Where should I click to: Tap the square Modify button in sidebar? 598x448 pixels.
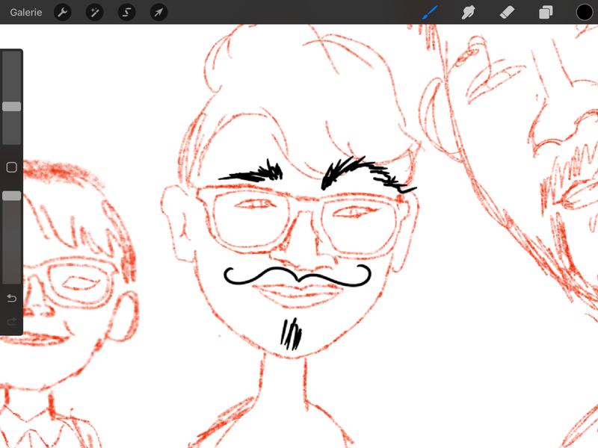click(11, 167)
